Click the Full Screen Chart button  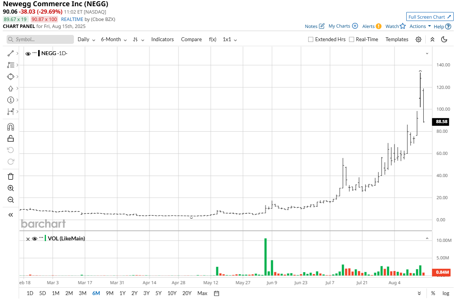[x=430, y=17]
